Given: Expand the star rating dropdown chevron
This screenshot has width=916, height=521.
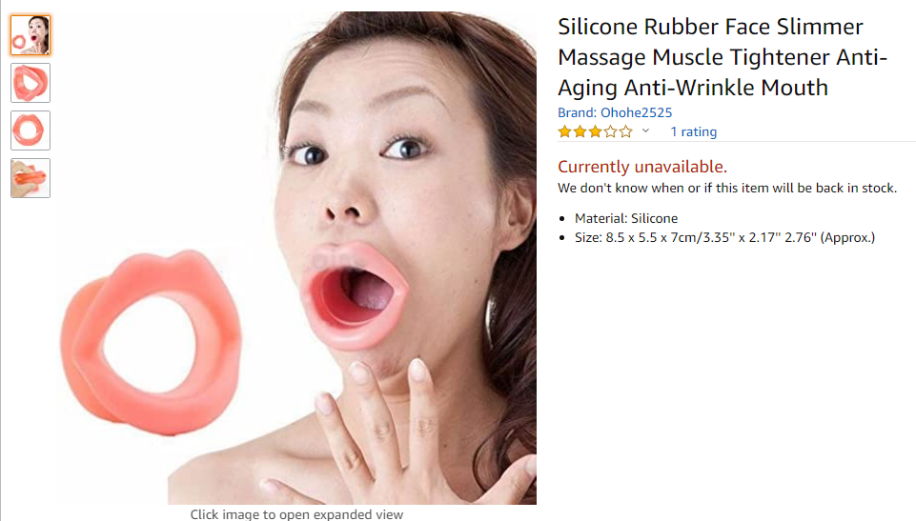Looking at the screenshot, I should (x=645, y=130).
